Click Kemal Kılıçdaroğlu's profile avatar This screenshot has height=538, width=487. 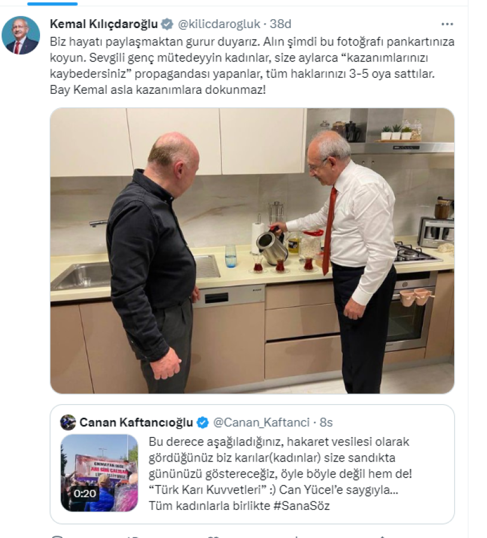click(x=20, y=35)
